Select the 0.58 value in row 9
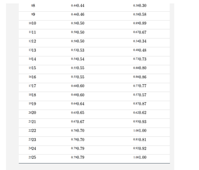Screen dimensions: 199x170 [140, 15]
